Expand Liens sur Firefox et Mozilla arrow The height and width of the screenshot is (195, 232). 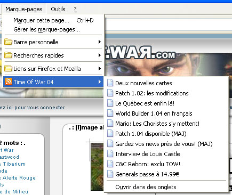coord(100,69)
